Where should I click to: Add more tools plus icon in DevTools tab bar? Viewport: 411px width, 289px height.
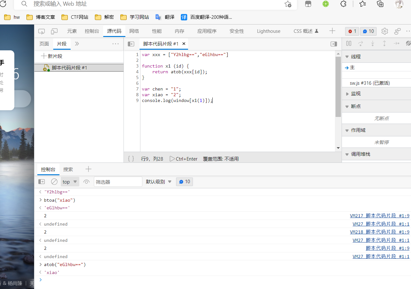[332, 31]
